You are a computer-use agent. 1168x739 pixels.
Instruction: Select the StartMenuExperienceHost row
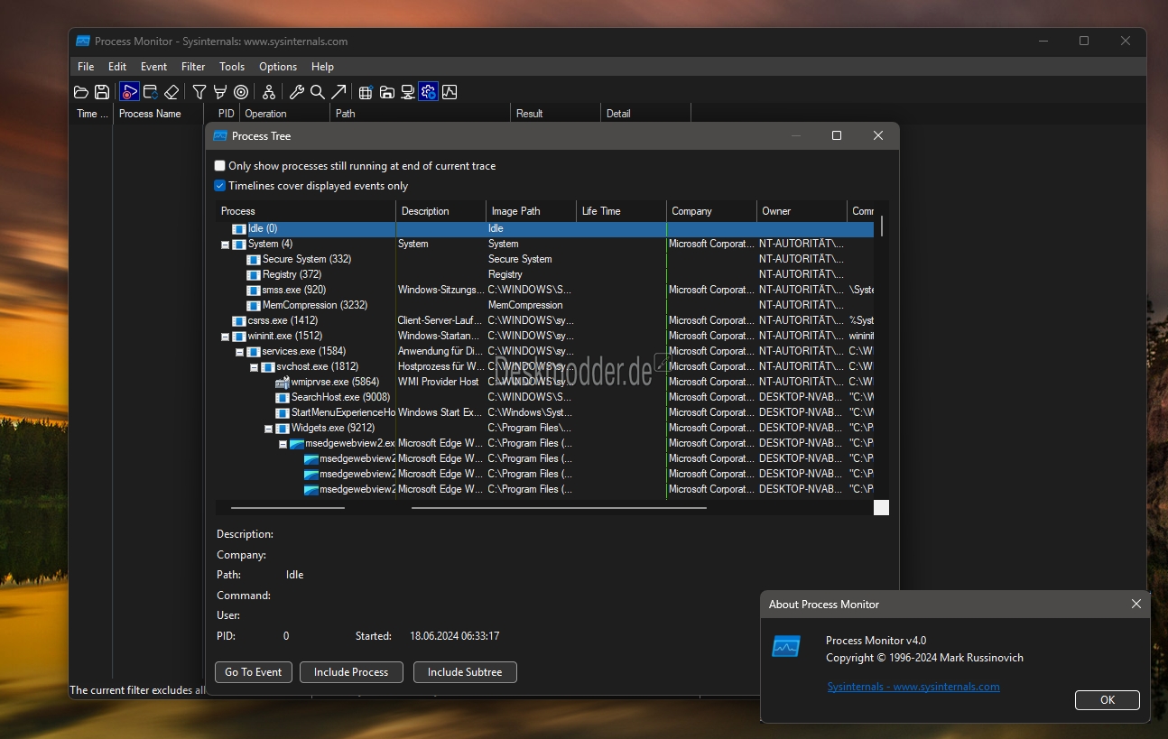tap(544, 413)
